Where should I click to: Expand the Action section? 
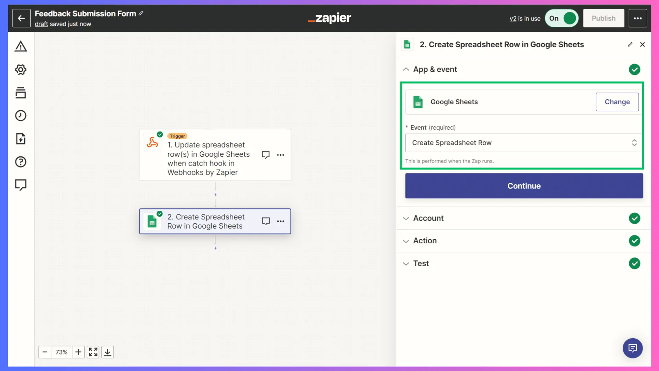click(x=425, y=241)
